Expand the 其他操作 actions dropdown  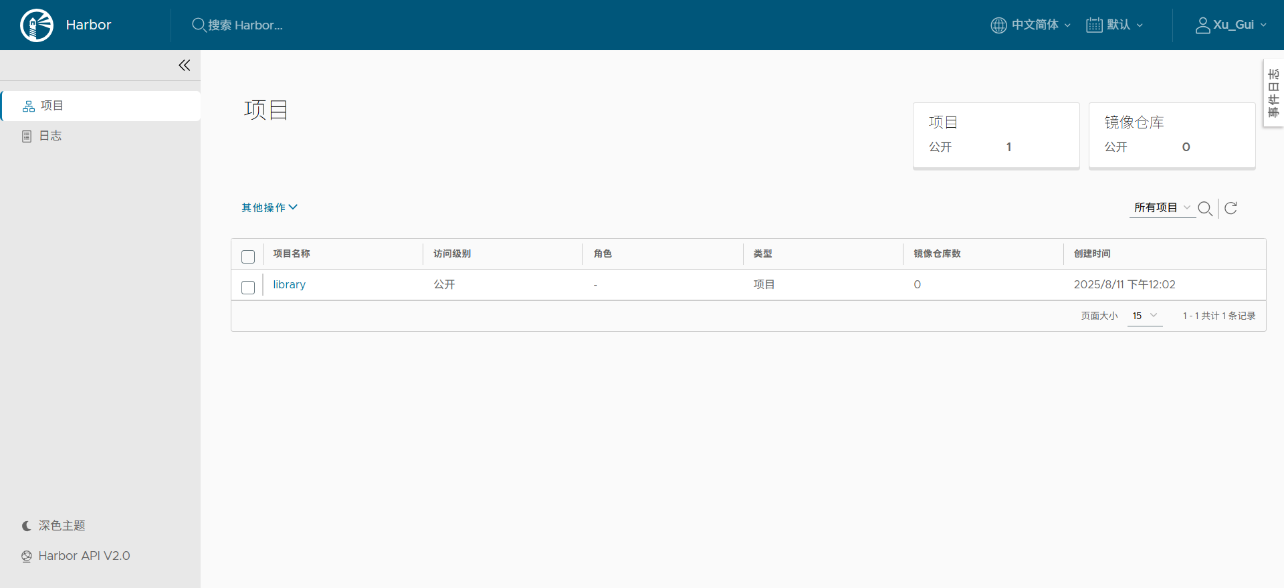click(270, 207)
